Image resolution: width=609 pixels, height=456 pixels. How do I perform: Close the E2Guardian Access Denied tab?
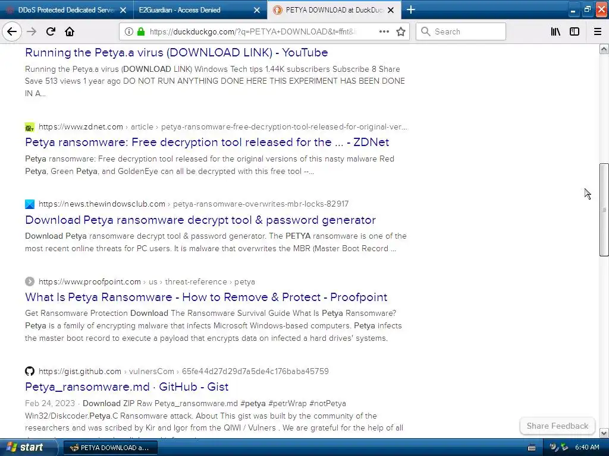[257, 10]
